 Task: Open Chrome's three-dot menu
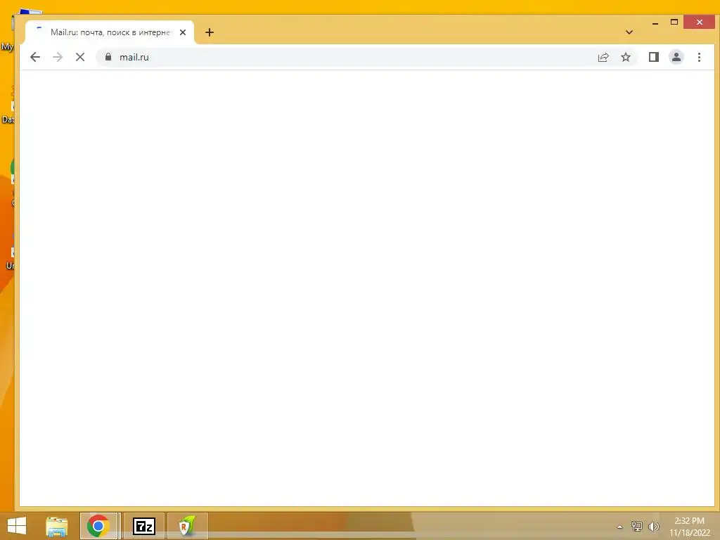(699, 57)
